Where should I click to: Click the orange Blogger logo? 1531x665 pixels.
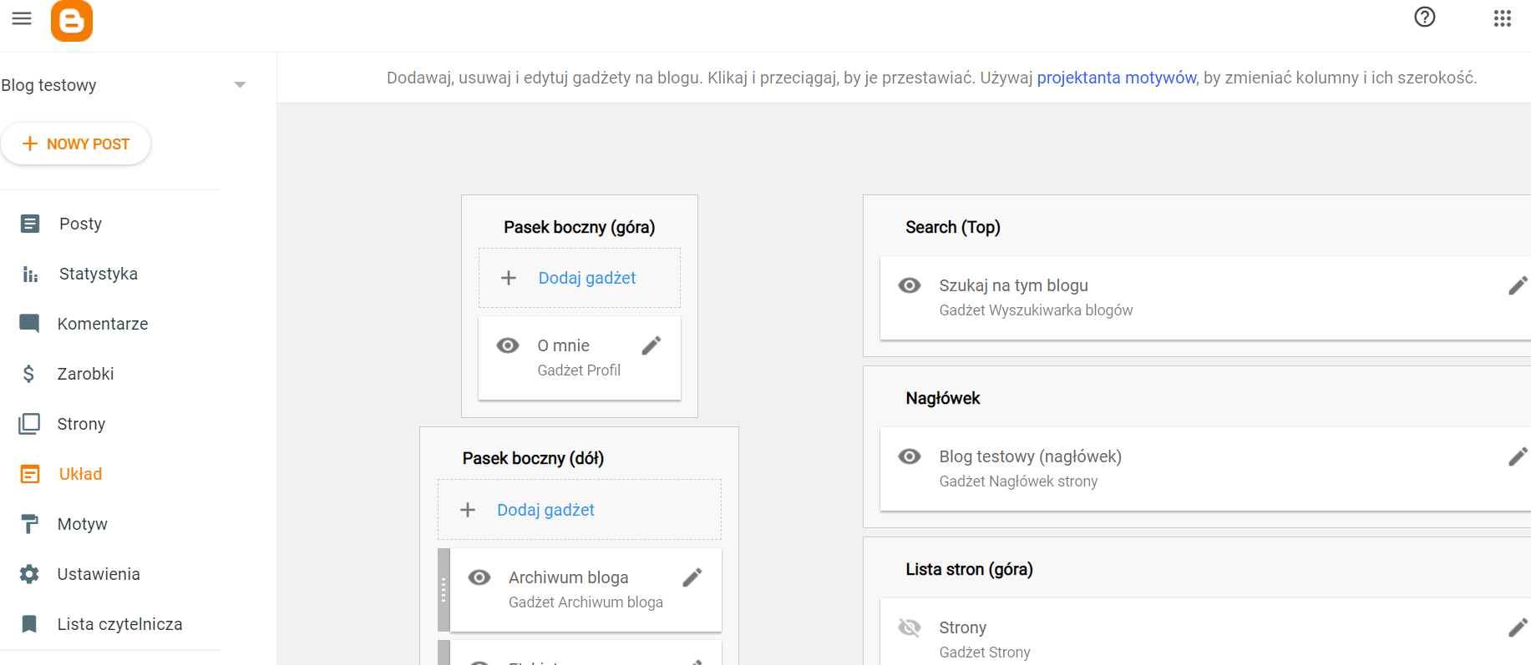[72, 21]
